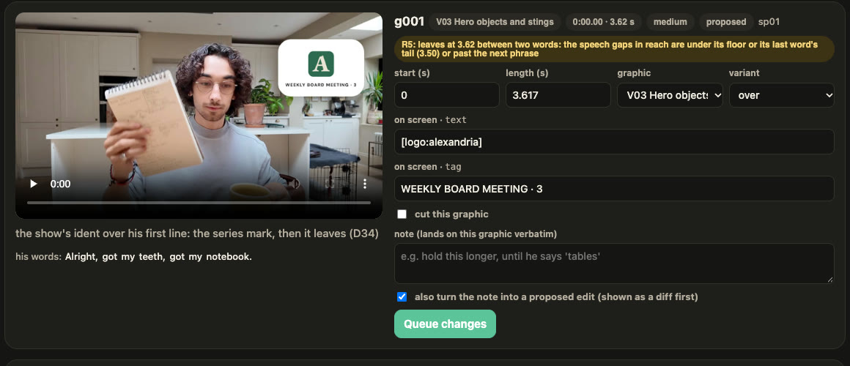Screen dimensions: 850x366
Task: Click the 'g001' graphic ID heading
Action: click(410, 22)
